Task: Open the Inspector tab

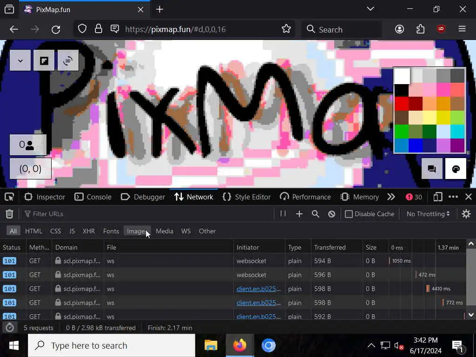Action: [x=44, y=197]
